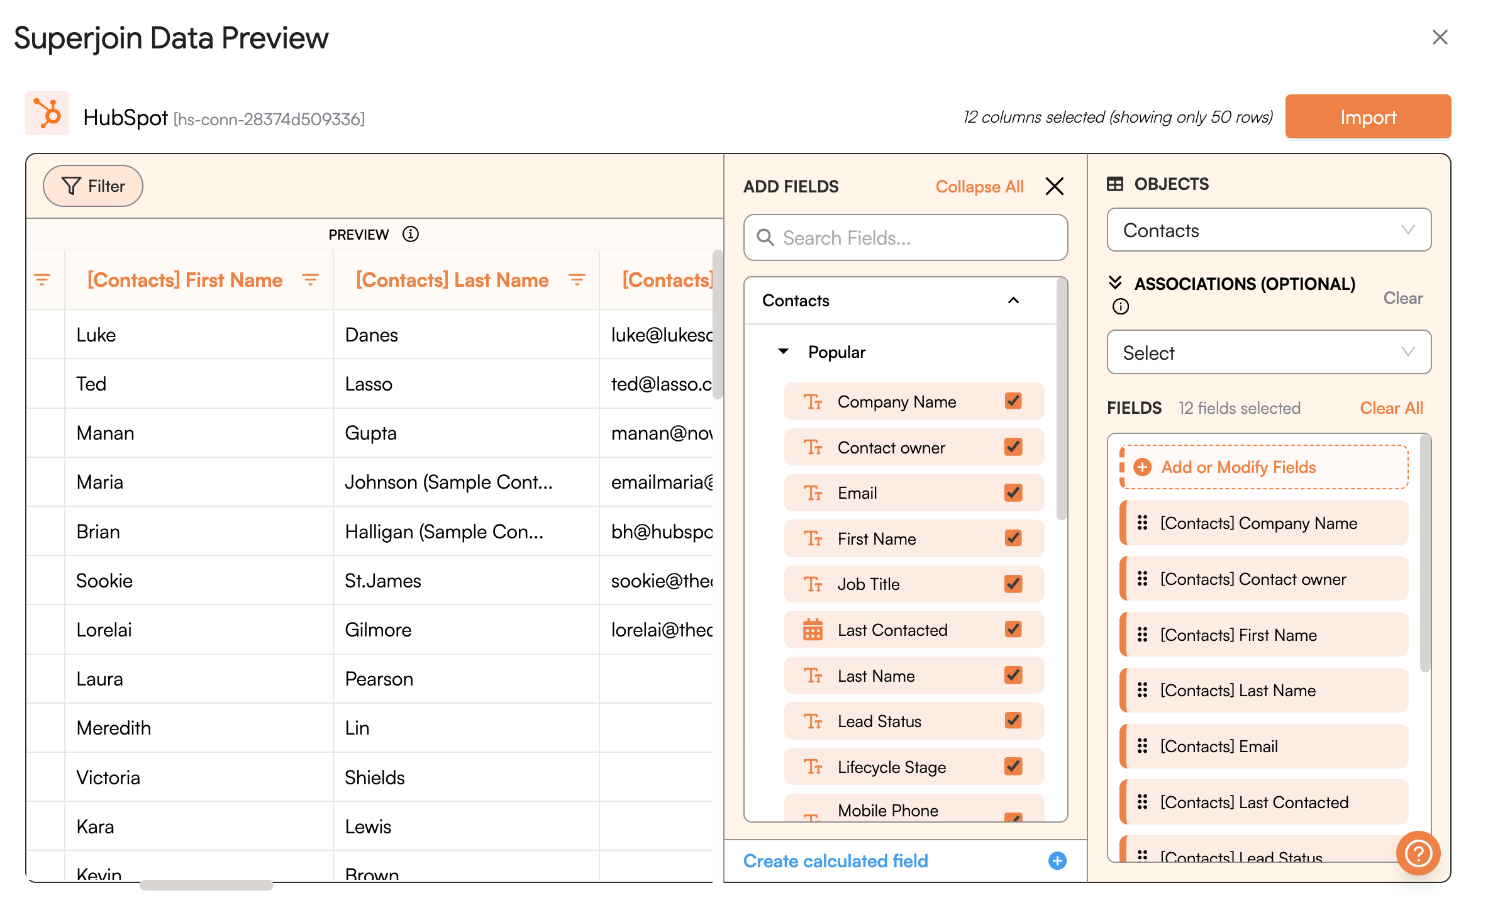Collapse the Contacts section in Add Fields
The height and width of the screenshot is (922, 1488).
(1013, 301)
